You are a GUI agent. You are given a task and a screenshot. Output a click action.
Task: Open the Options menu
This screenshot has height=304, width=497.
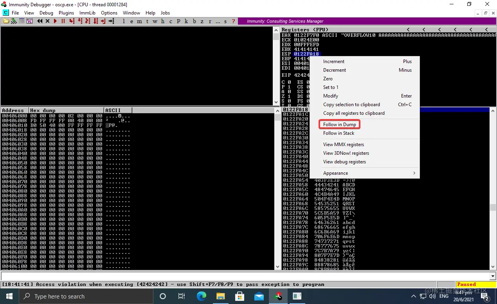(x=109, y=13)
